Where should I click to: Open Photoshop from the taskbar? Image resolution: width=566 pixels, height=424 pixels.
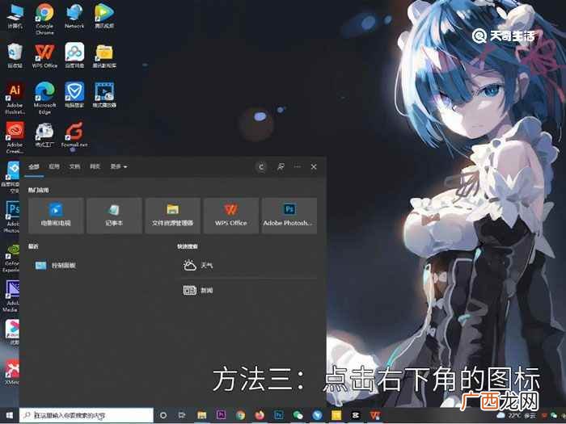point(279,416)
